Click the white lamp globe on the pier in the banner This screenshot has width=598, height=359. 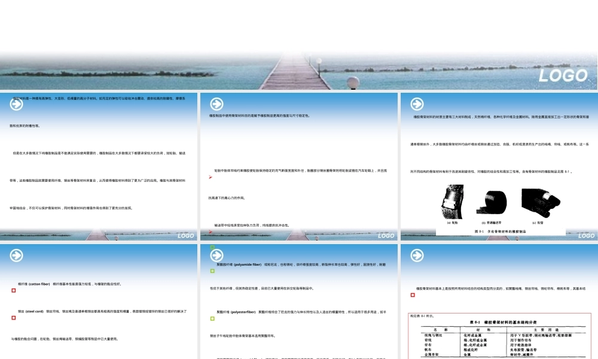(353, 82)
